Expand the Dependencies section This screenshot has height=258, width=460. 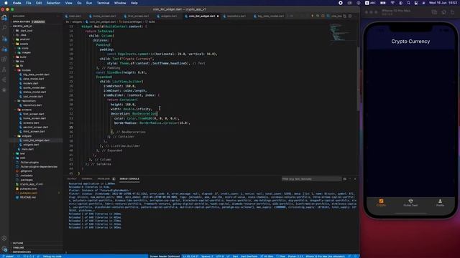tap(21, 252)
